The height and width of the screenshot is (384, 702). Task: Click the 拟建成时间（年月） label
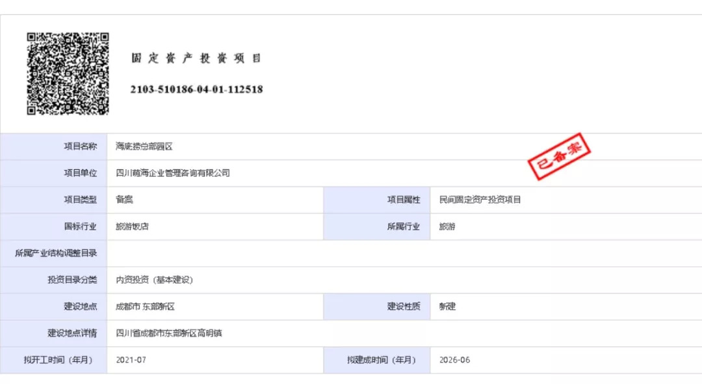(381, 360)
